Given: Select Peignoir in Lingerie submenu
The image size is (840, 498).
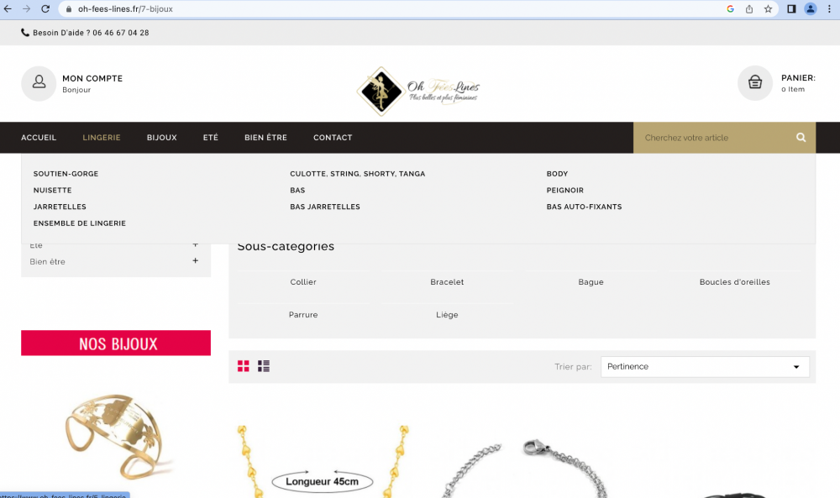Looking at the screenshot, I should point(565,190).
